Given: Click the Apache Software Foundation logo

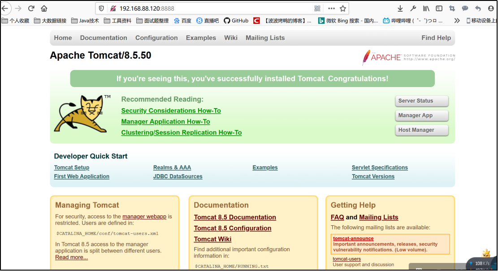Looking at the screenshot, I should (x=409, y=57).
